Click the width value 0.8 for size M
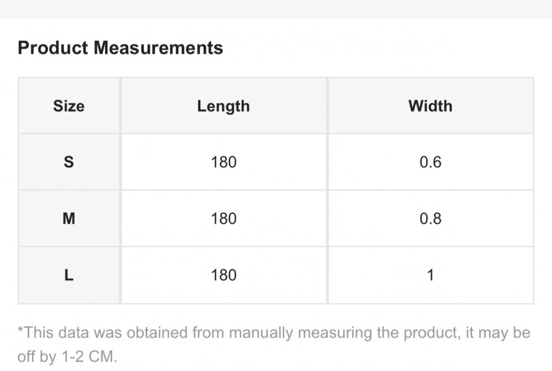Image resolution: width=552 pixels, height=371 pixels. pos(430,219)
